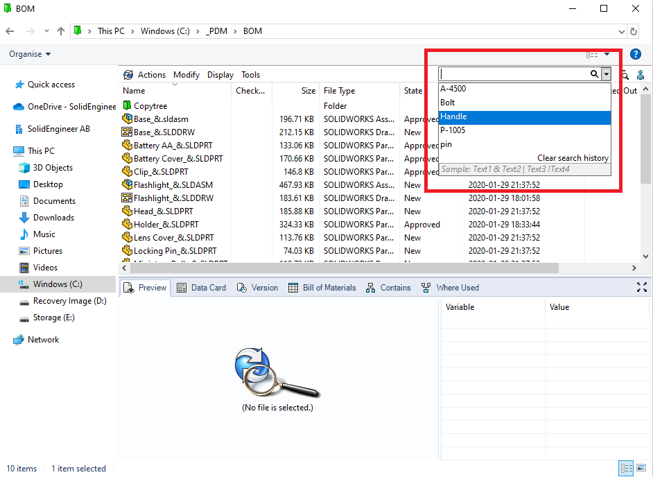Select Windows (C:) in the navigation pane
Viewport: 653px width, 477px height.
(58, 284)
